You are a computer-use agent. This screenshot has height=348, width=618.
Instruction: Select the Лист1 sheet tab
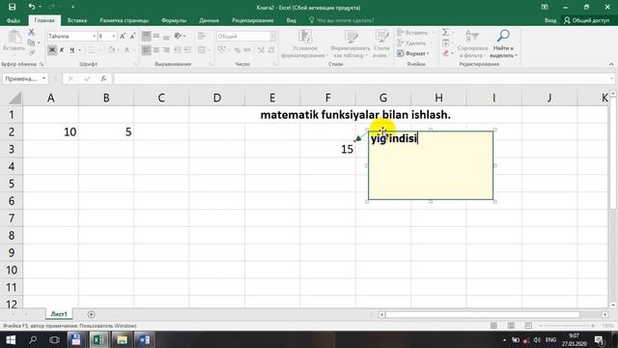[59, 314]
